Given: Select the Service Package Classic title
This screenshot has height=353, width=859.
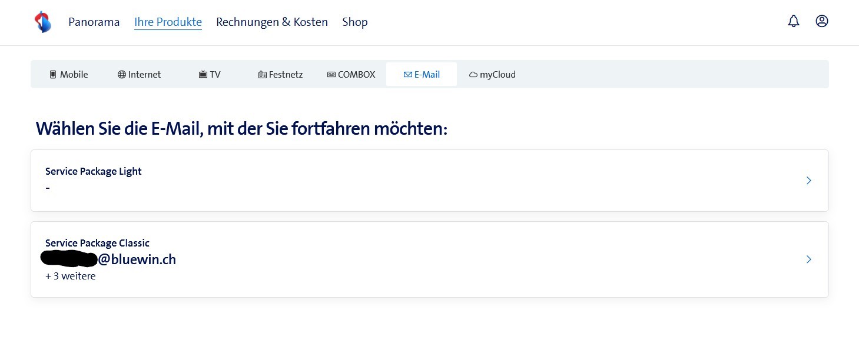Looking at the screenshot, I should click(97, 243).
